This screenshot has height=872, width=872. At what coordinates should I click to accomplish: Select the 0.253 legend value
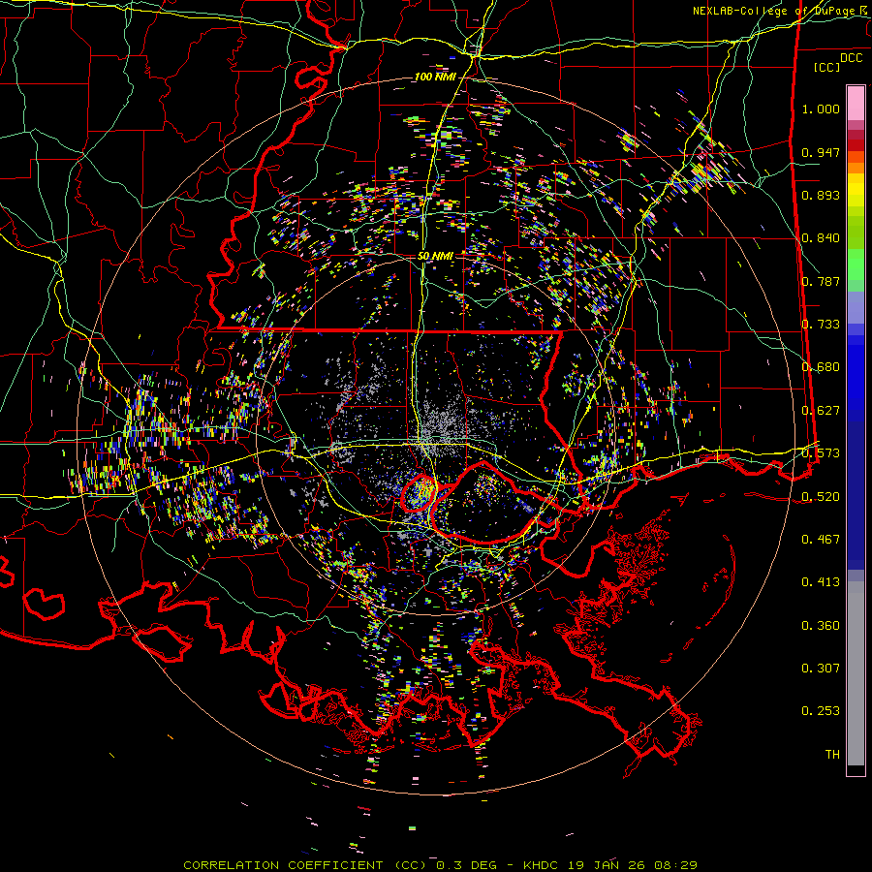coord(821,711)
